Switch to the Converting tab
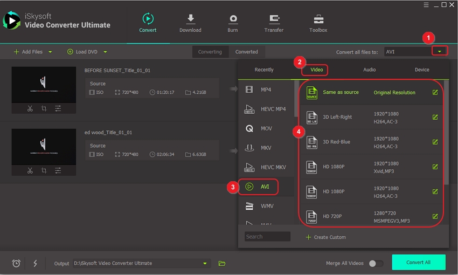The image size is (458, 275). click(x=210, y=52)
